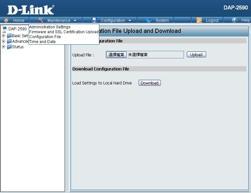Open the Home menu item
This screenshot has height=193, width=251.
19,20
